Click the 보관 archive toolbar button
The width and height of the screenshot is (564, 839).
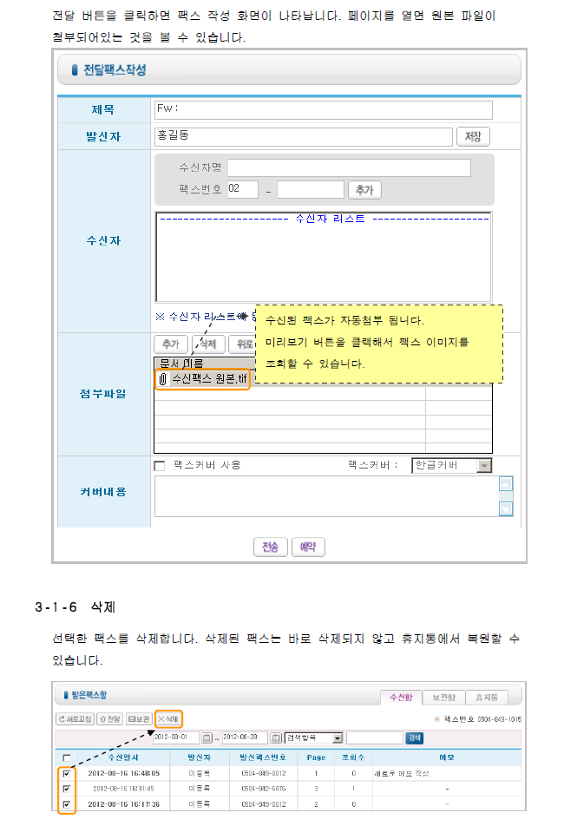[139, 718]
